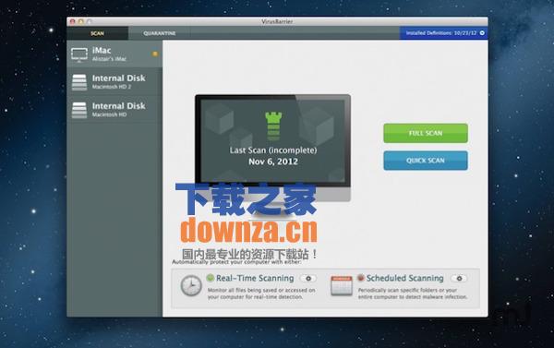The image size is (554, 348).
Task: Click the Installed Definitions update arrow icon
Action: (x=482, y=33)
